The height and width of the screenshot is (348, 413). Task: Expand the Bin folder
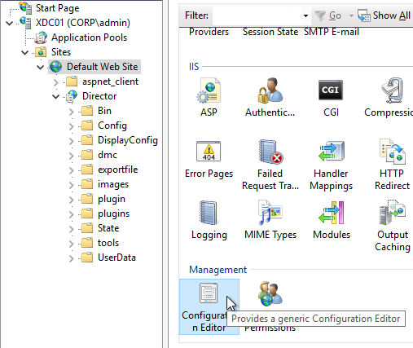[71, 112]
